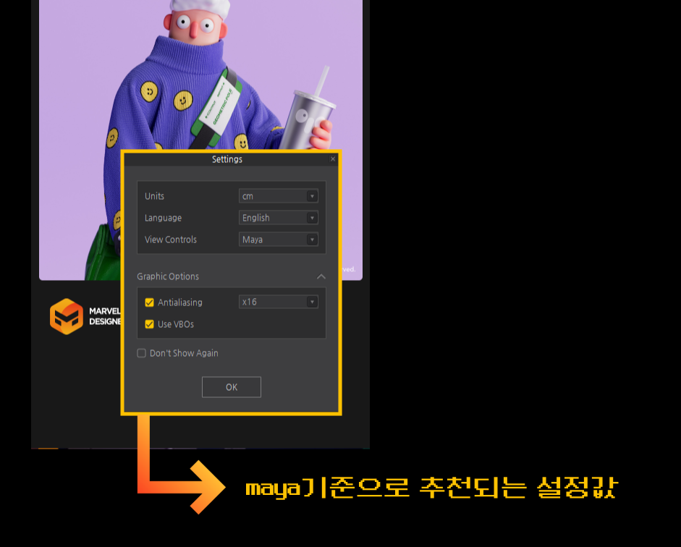Toggle the Antialiasing checkbox

click(x=149, y=302)
